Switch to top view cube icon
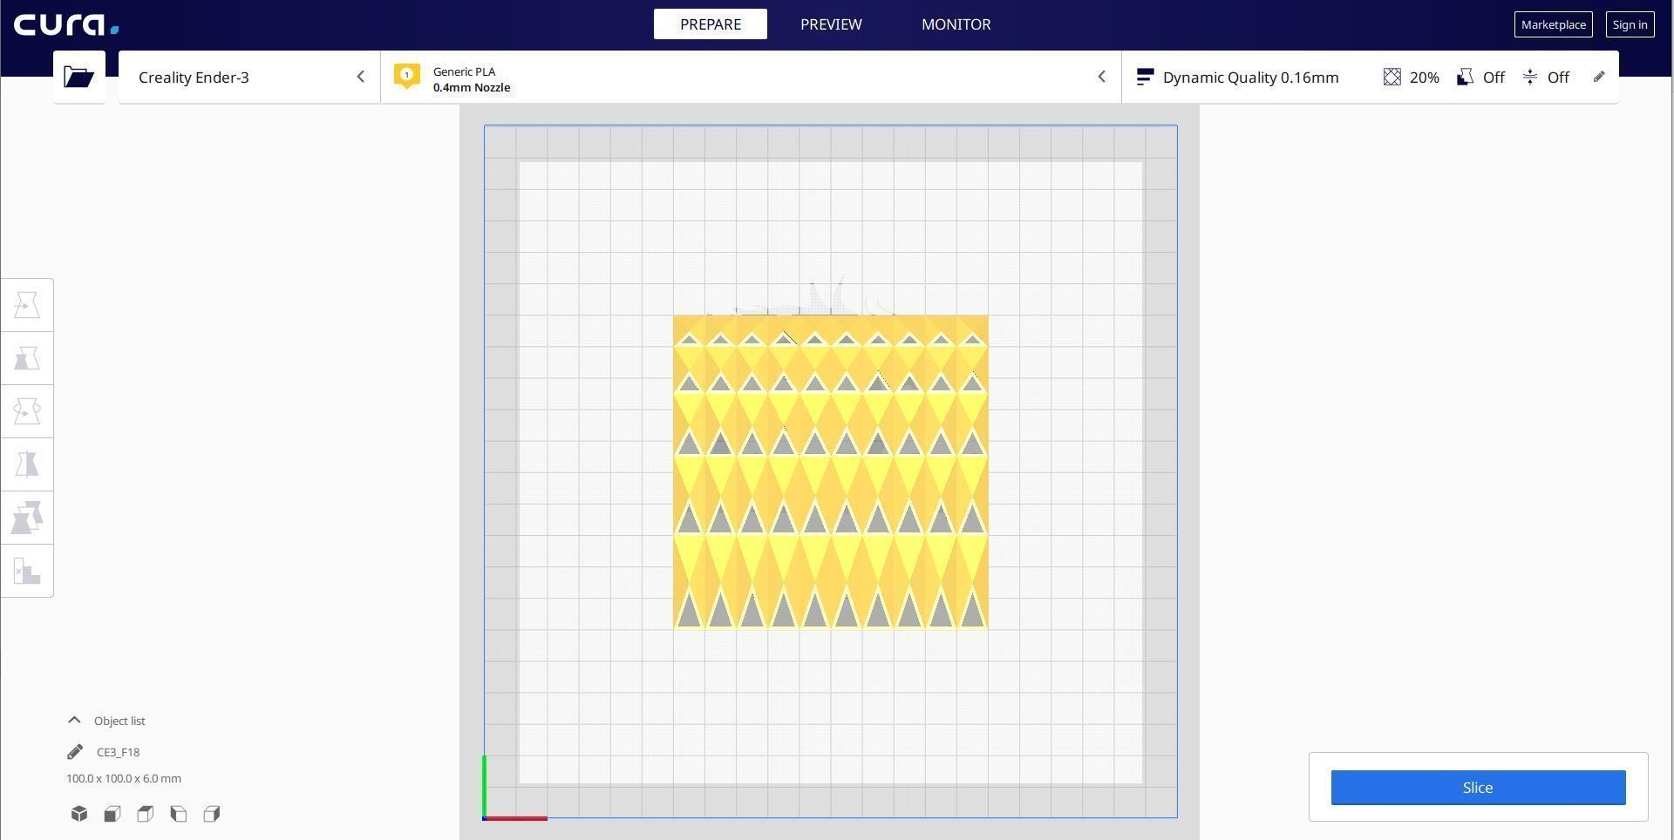The width and height of the screenshot is (1674, 840). click(146, 814)
